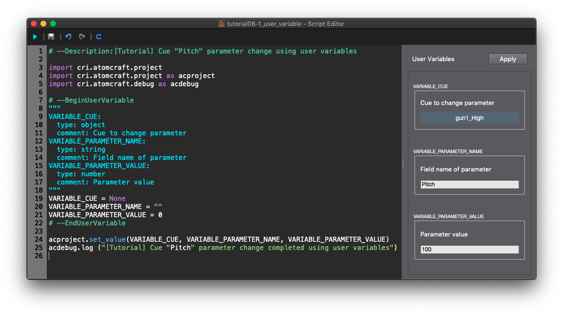
Task: Minimize the Script Editor window
Action: click(x=43, y=24)
